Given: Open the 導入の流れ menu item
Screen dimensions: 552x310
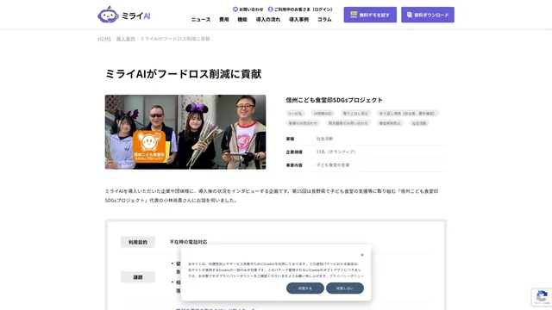Looking at the screenshot, I should click(268, 20).
